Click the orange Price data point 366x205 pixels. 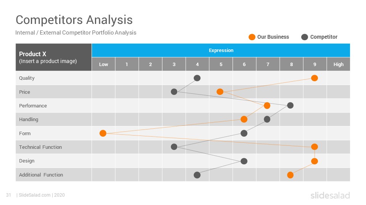pyautogui.click(x=220, y=92)
